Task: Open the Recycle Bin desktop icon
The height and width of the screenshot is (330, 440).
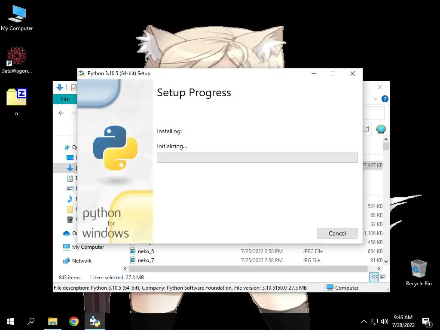Action: click(419, 273)
